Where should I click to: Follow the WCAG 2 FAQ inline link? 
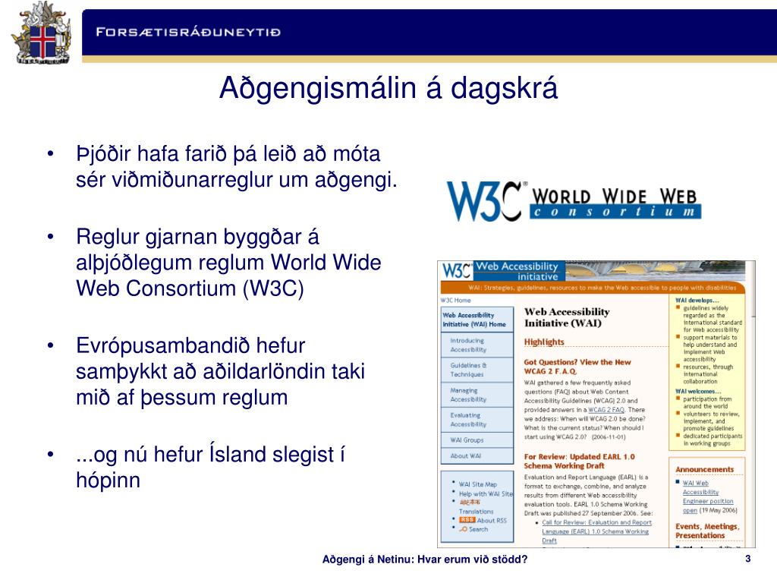click(606, 410)
